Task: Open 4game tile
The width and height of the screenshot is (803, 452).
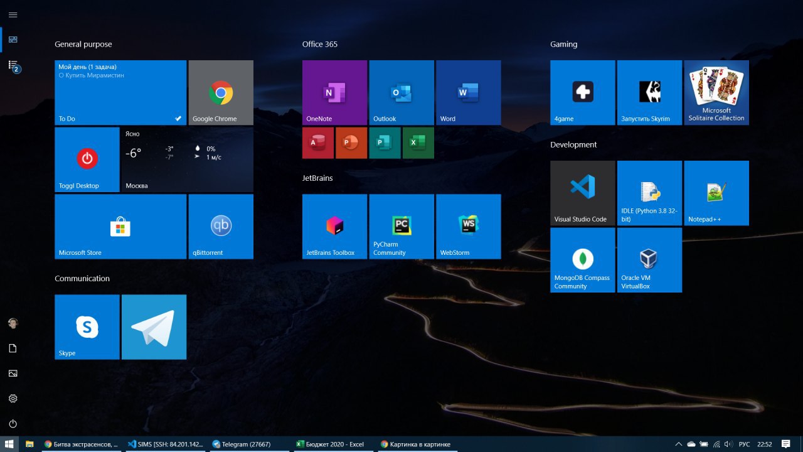Action: pos(583,92)
